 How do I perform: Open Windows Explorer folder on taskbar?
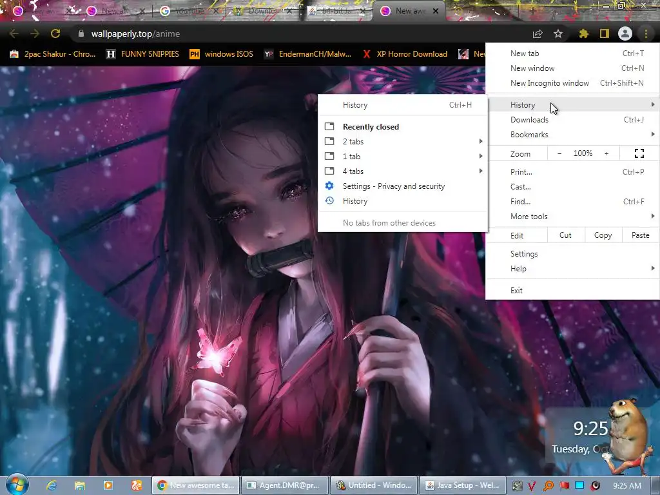(x=79, y=485)
